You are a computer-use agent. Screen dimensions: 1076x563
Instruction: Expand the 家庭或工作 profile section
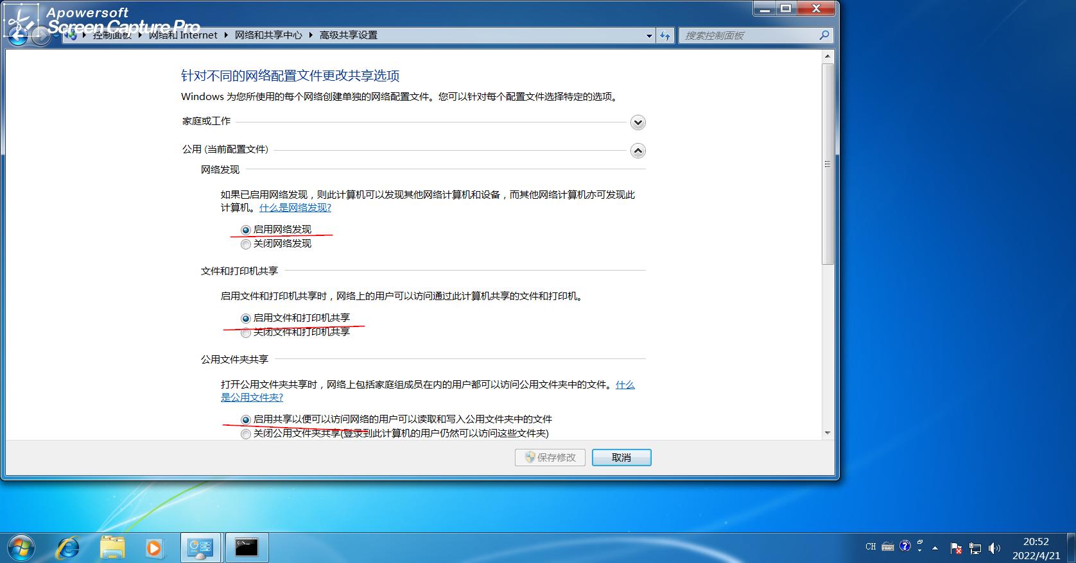click(x=638, y=122)
